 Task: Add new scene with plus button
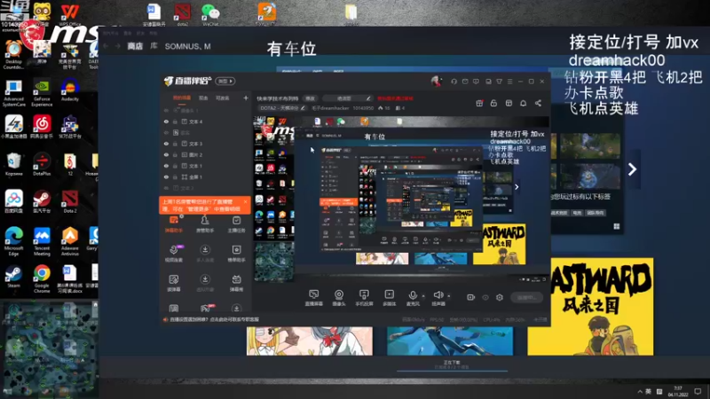[246, 98]
